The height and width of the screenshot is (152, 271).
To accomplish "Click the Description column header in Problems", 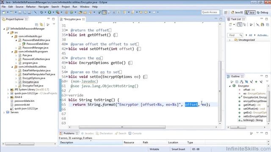I will coord(91,143).
